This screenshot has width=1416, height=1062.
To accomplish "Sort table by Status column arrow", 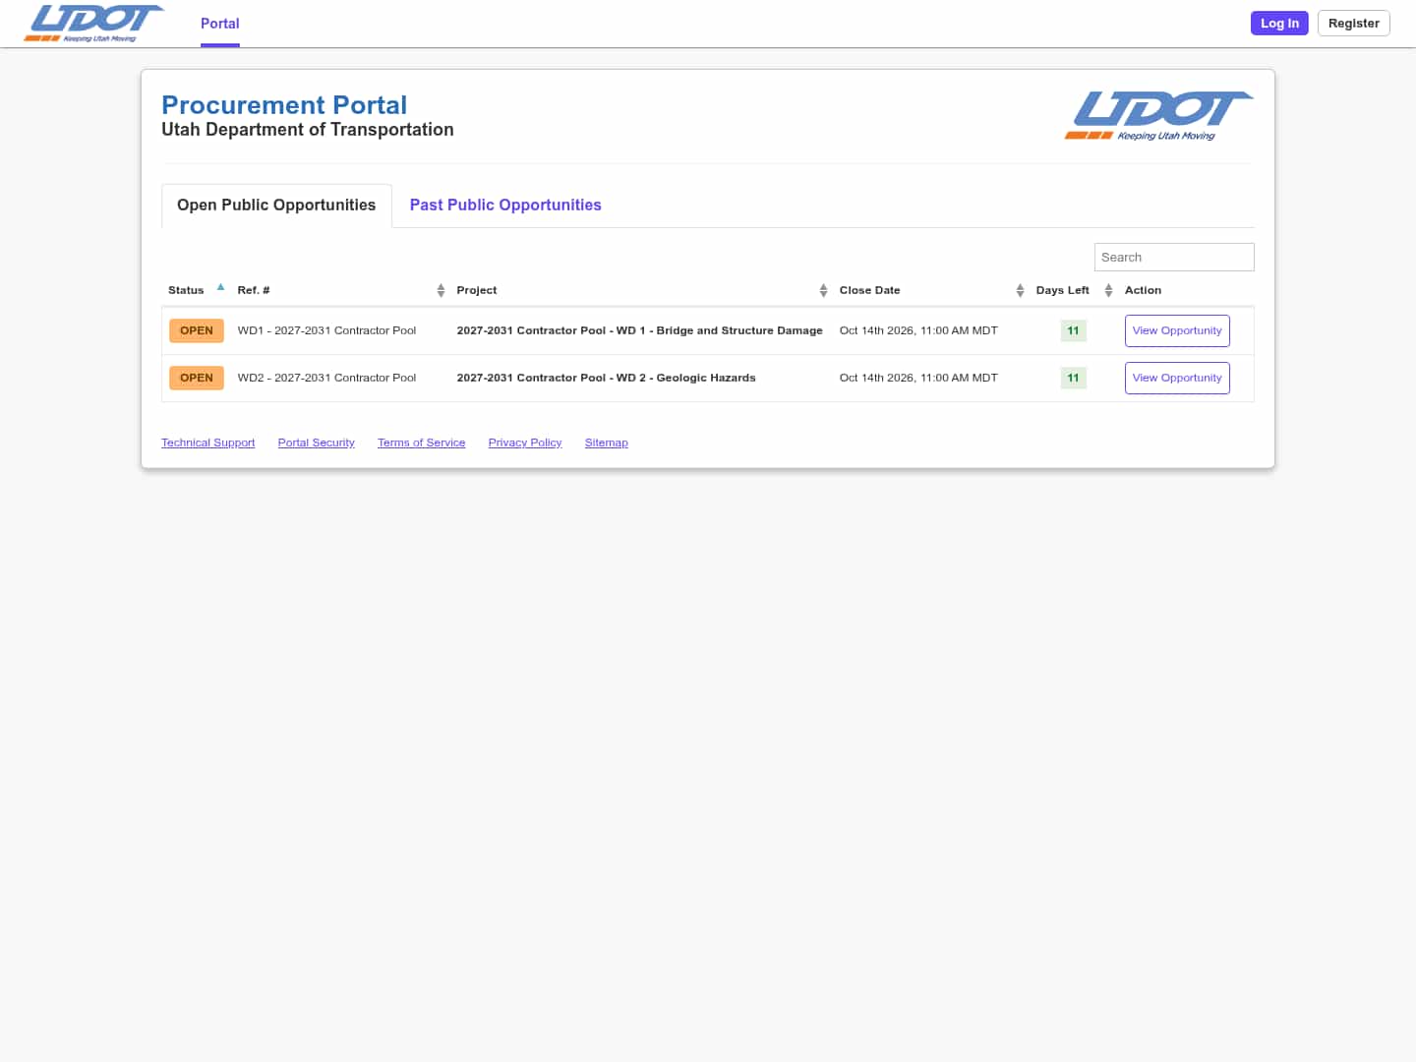I will tap(220, 288).
